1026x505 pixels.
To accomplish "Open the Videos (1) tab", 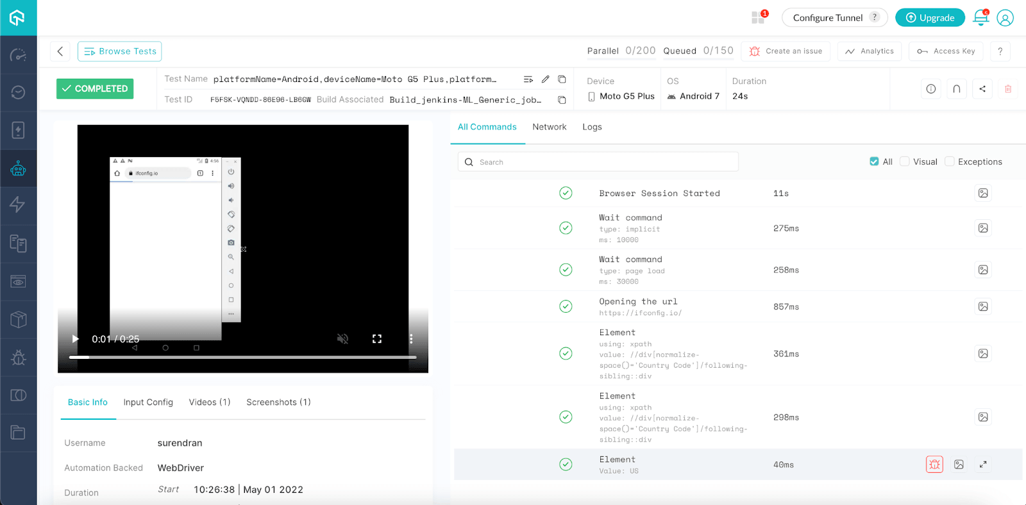I will click(x=210, y=402).
